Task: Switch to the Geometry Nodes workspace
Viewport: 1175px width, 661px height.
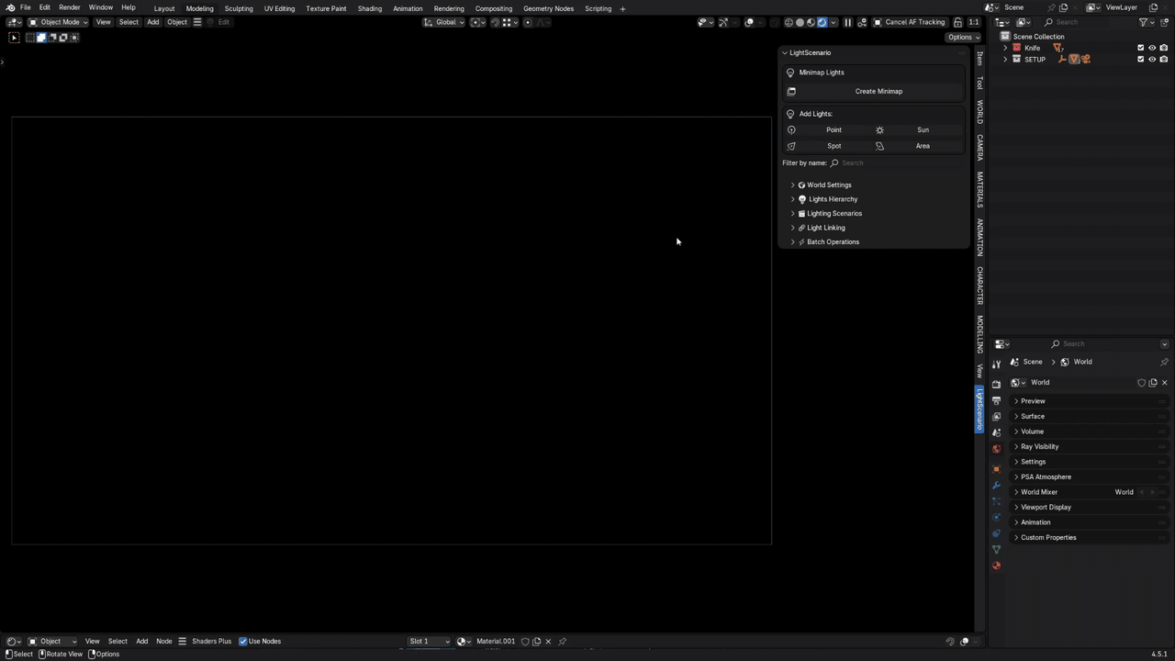Action: click(548, 8)
